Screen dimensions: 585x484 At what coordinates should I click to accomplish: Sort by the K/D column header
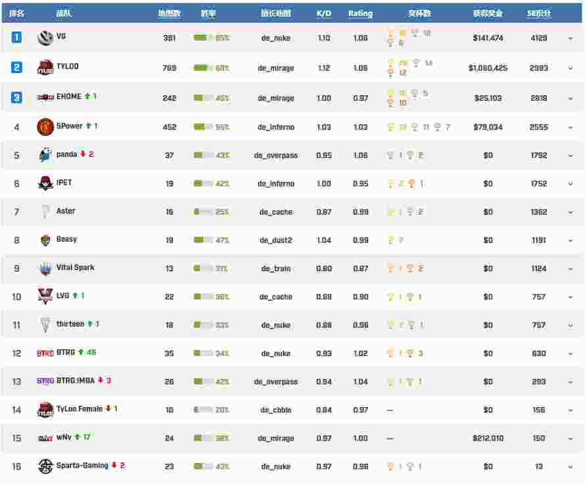click(323, 13)
